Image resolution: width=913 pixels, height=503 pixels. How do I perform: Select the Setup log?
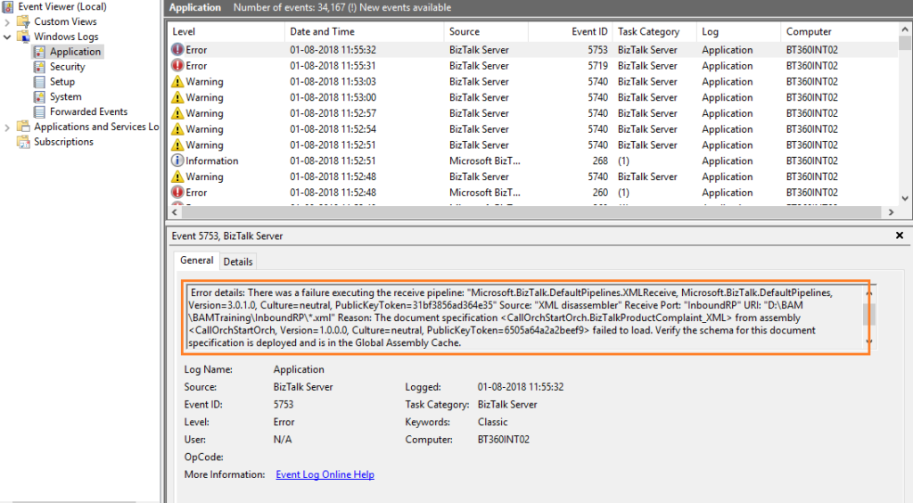click(62, 82)
